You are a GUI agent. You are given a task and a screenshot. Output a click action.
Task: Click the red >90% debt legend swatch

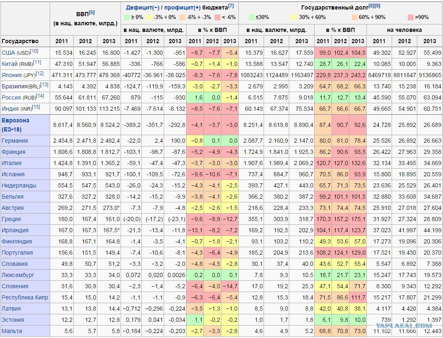(x=411, y=17)
